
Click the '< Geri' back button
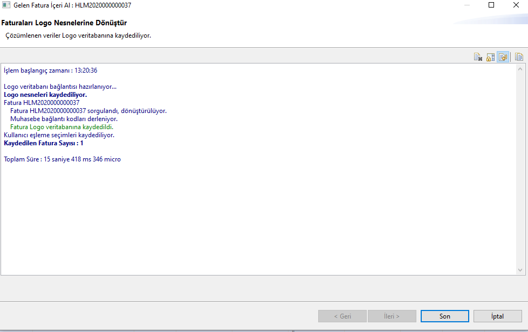[342, 316]
